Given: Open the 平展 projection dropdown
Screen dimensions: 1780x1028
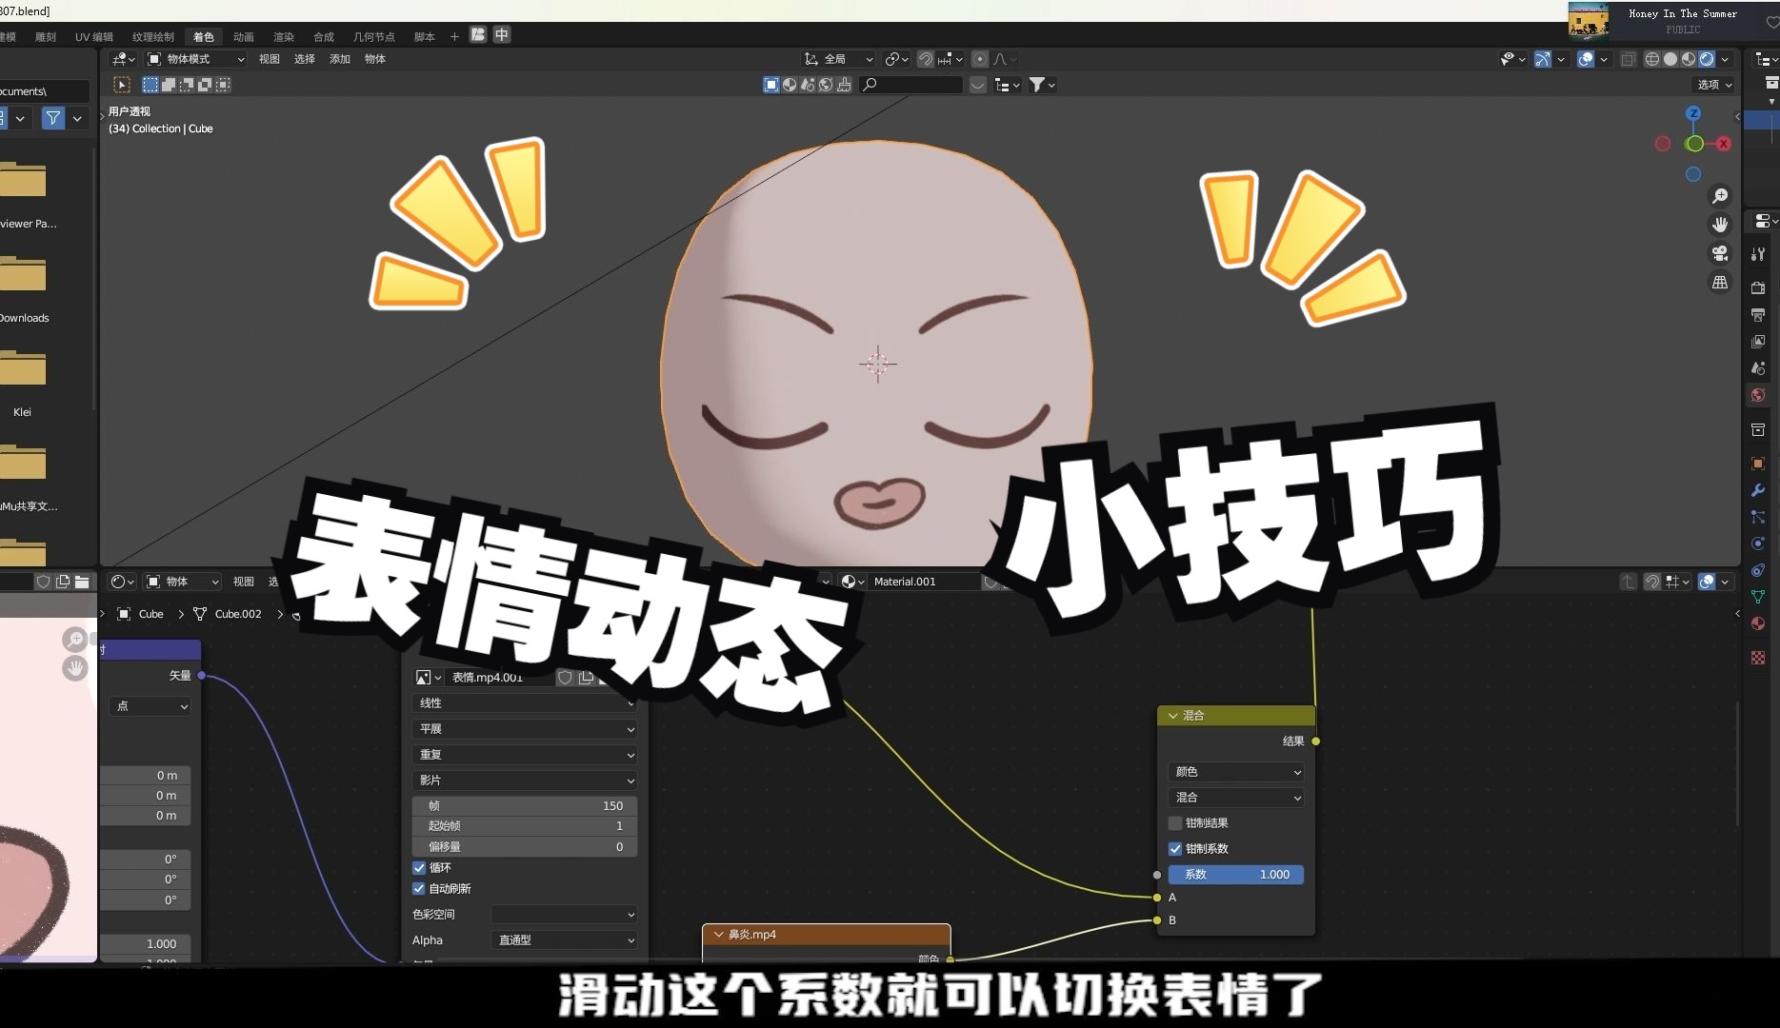Looking at the screenshot, I should (525, 729).
